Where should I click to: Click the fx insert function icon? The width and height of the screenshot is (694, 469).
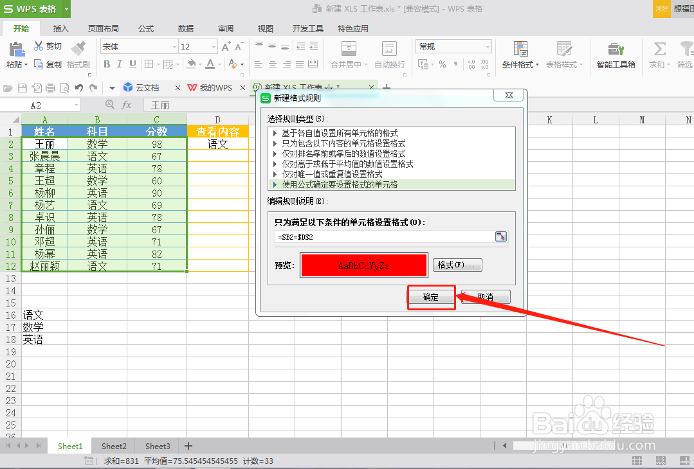tap(127, 105)
